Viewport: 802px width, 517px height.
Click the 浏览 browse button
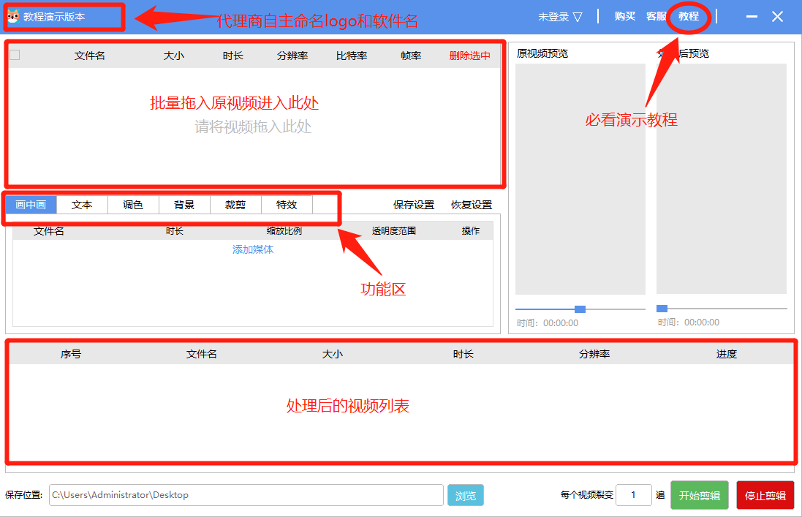point(466,495)
